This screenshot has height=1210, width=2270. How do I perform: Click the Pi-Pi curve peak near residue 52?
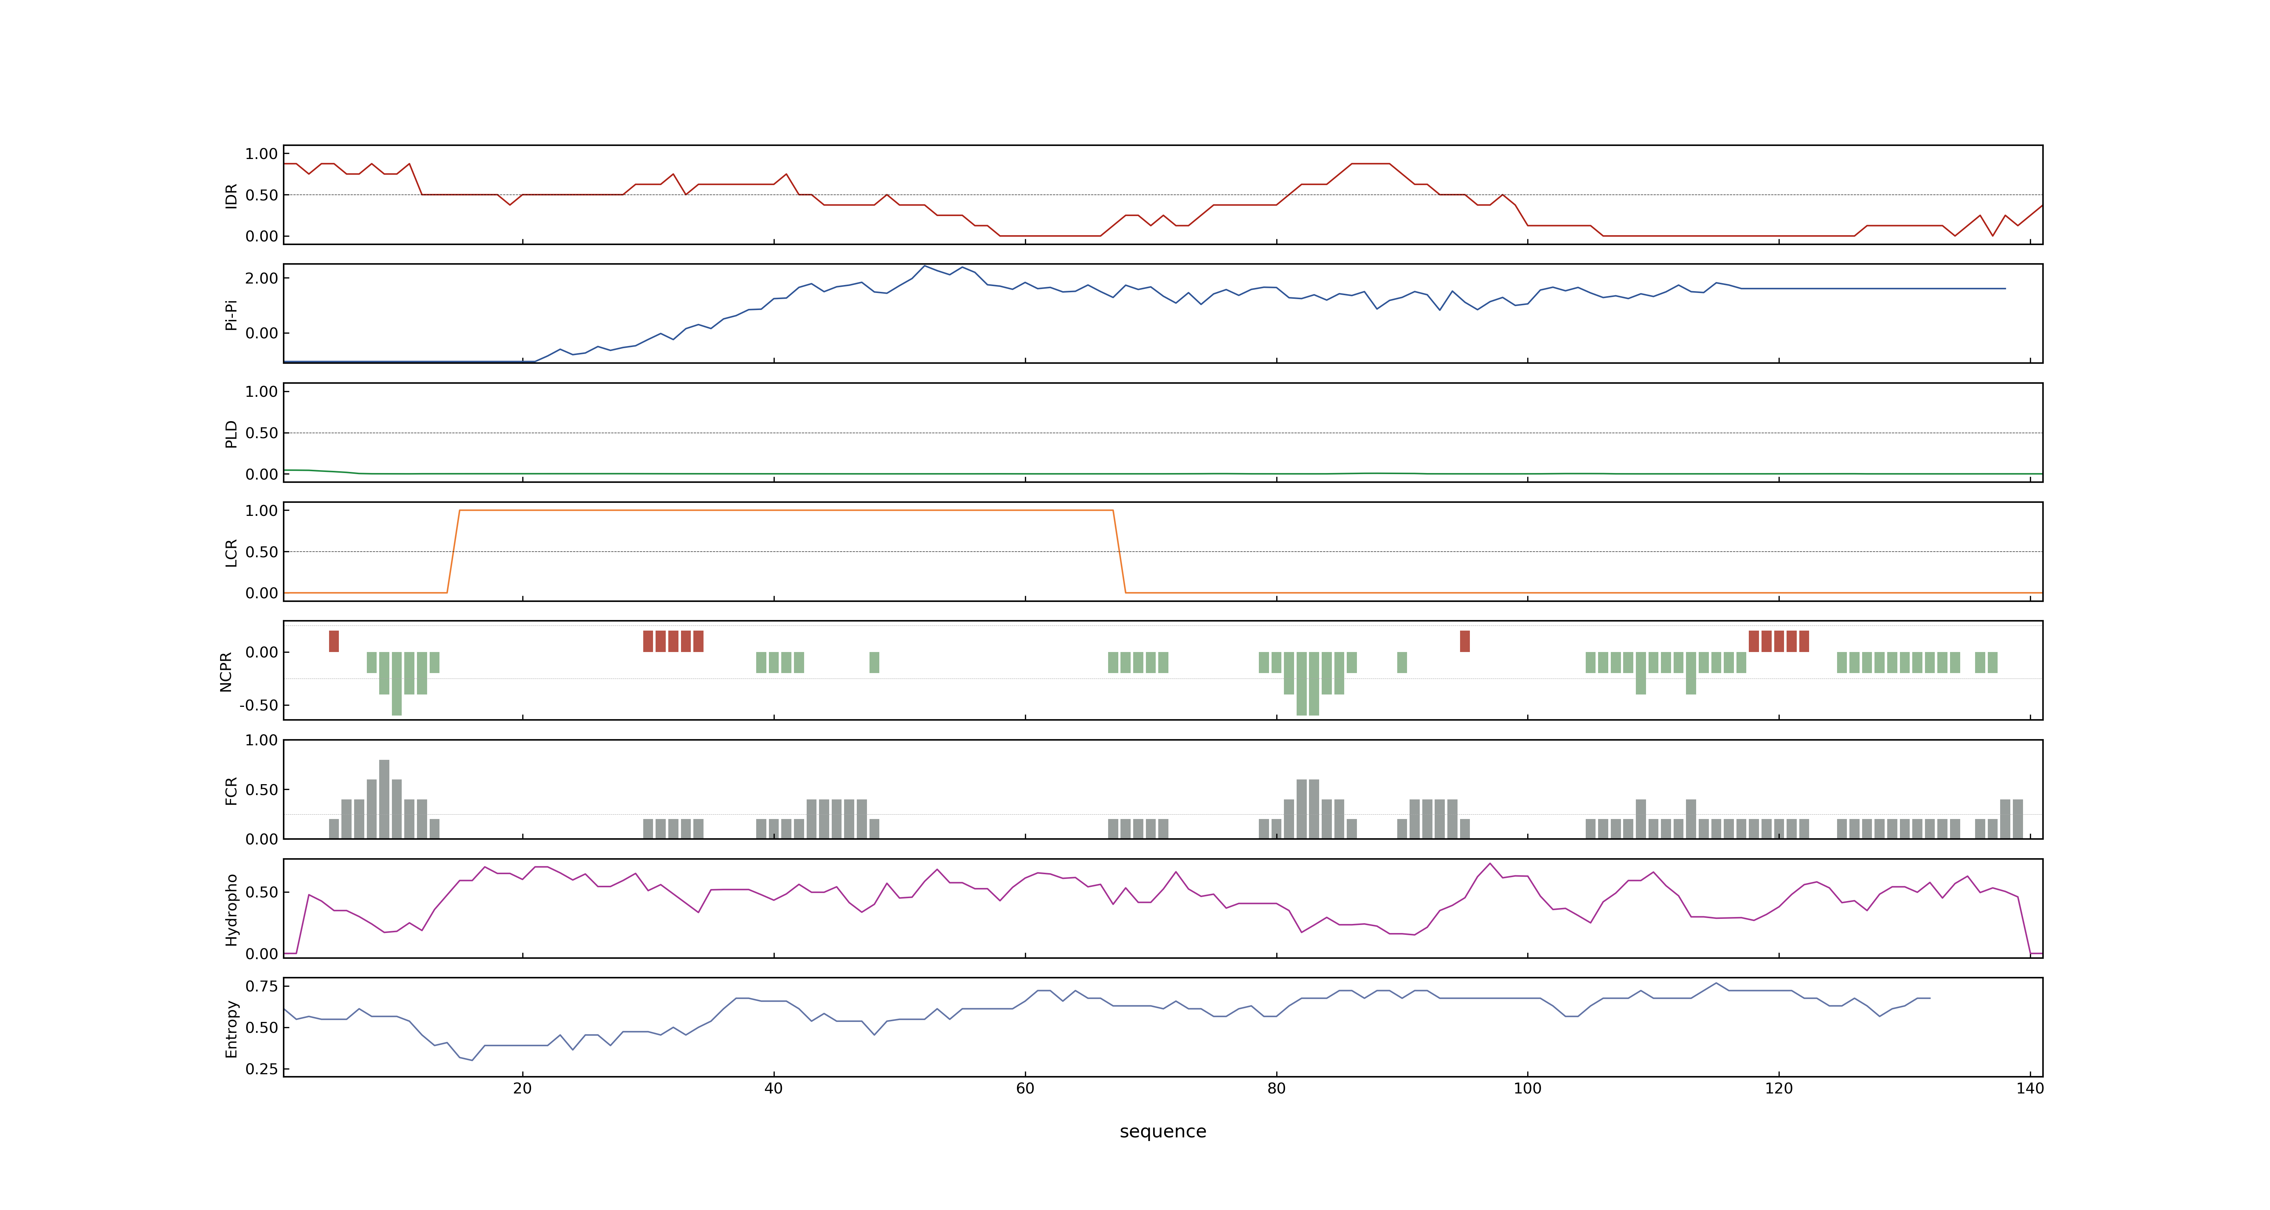point(924,266)
